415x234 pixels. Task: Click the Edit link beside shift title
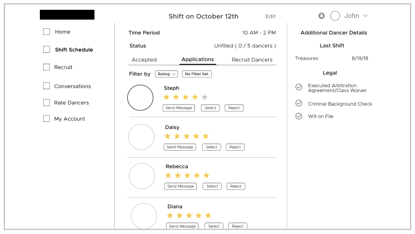point(270,16)
